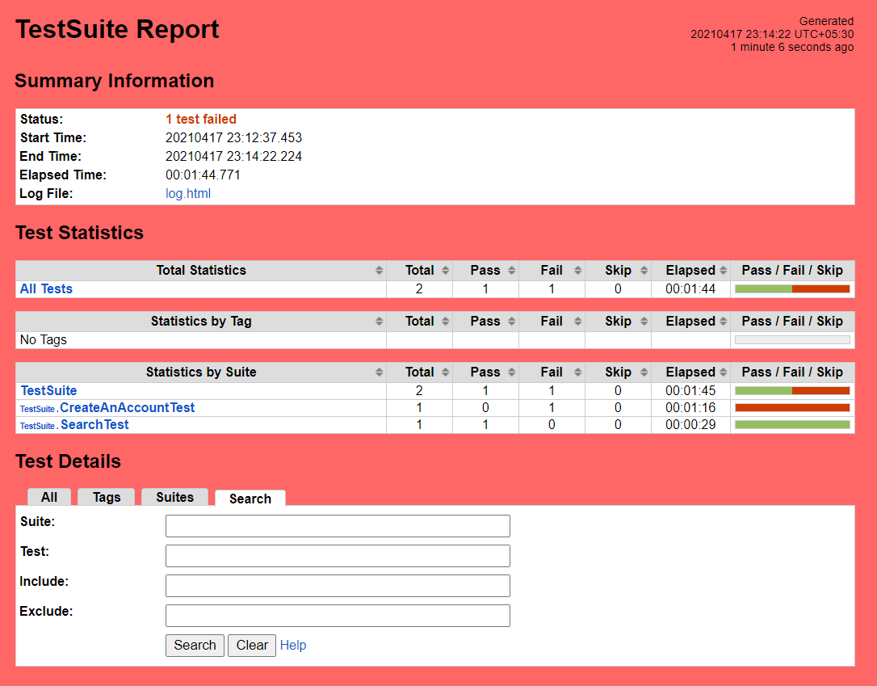Click sort icon in Statistics by Suite header
This screenshot has width=877, height=686.
coord(380,372)
